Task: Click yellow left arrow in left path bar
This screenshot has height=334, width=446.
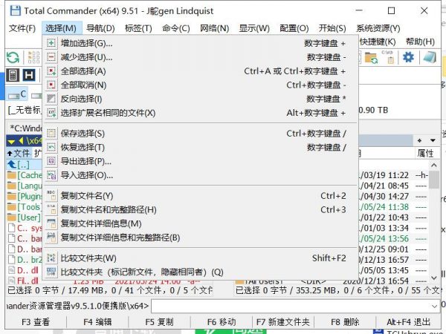Action: (x=21, y=141)
